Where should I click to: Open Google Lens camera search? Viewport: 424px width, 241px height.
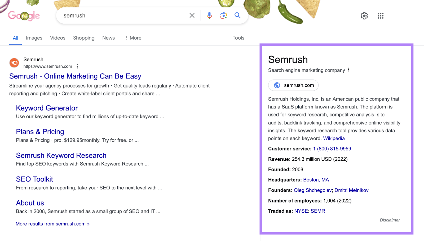223,16
